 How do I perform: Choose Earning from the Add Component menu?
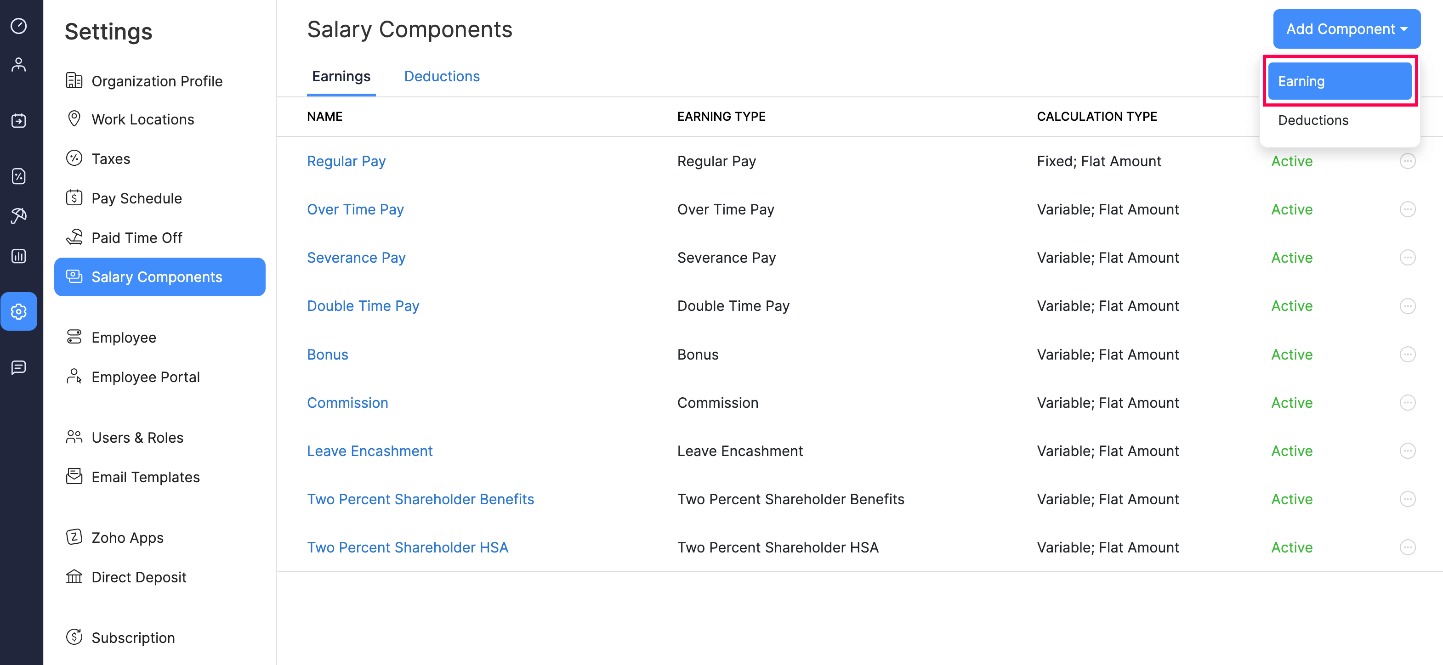[x=1339, y=81]
